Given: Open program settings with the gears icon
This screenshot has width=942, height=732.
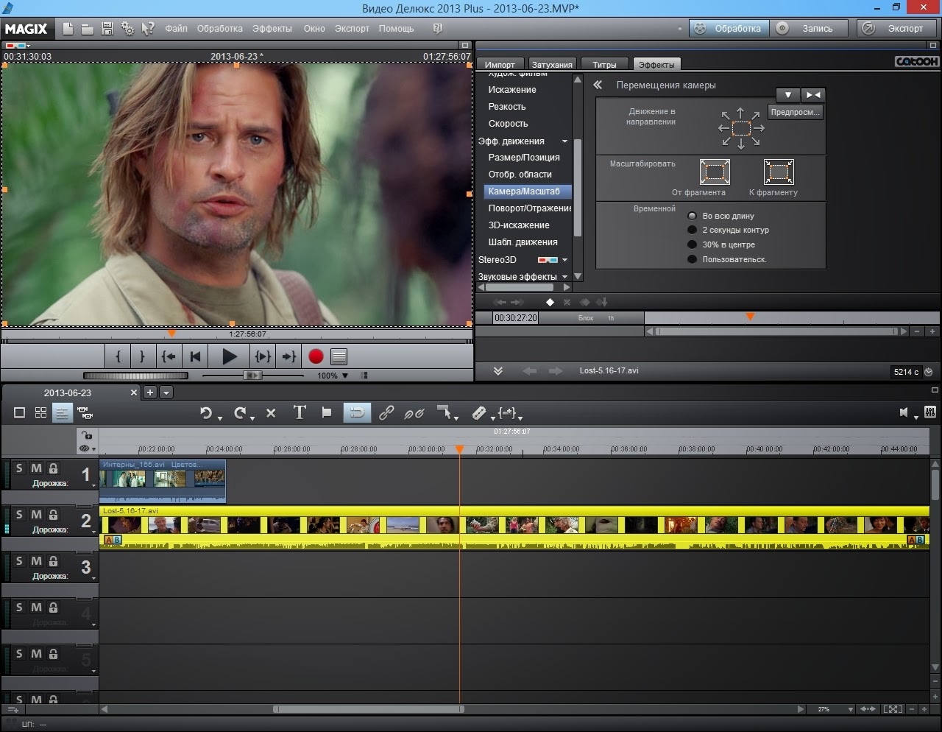Looking at the screenshot, I should click(x=127, y=29).
